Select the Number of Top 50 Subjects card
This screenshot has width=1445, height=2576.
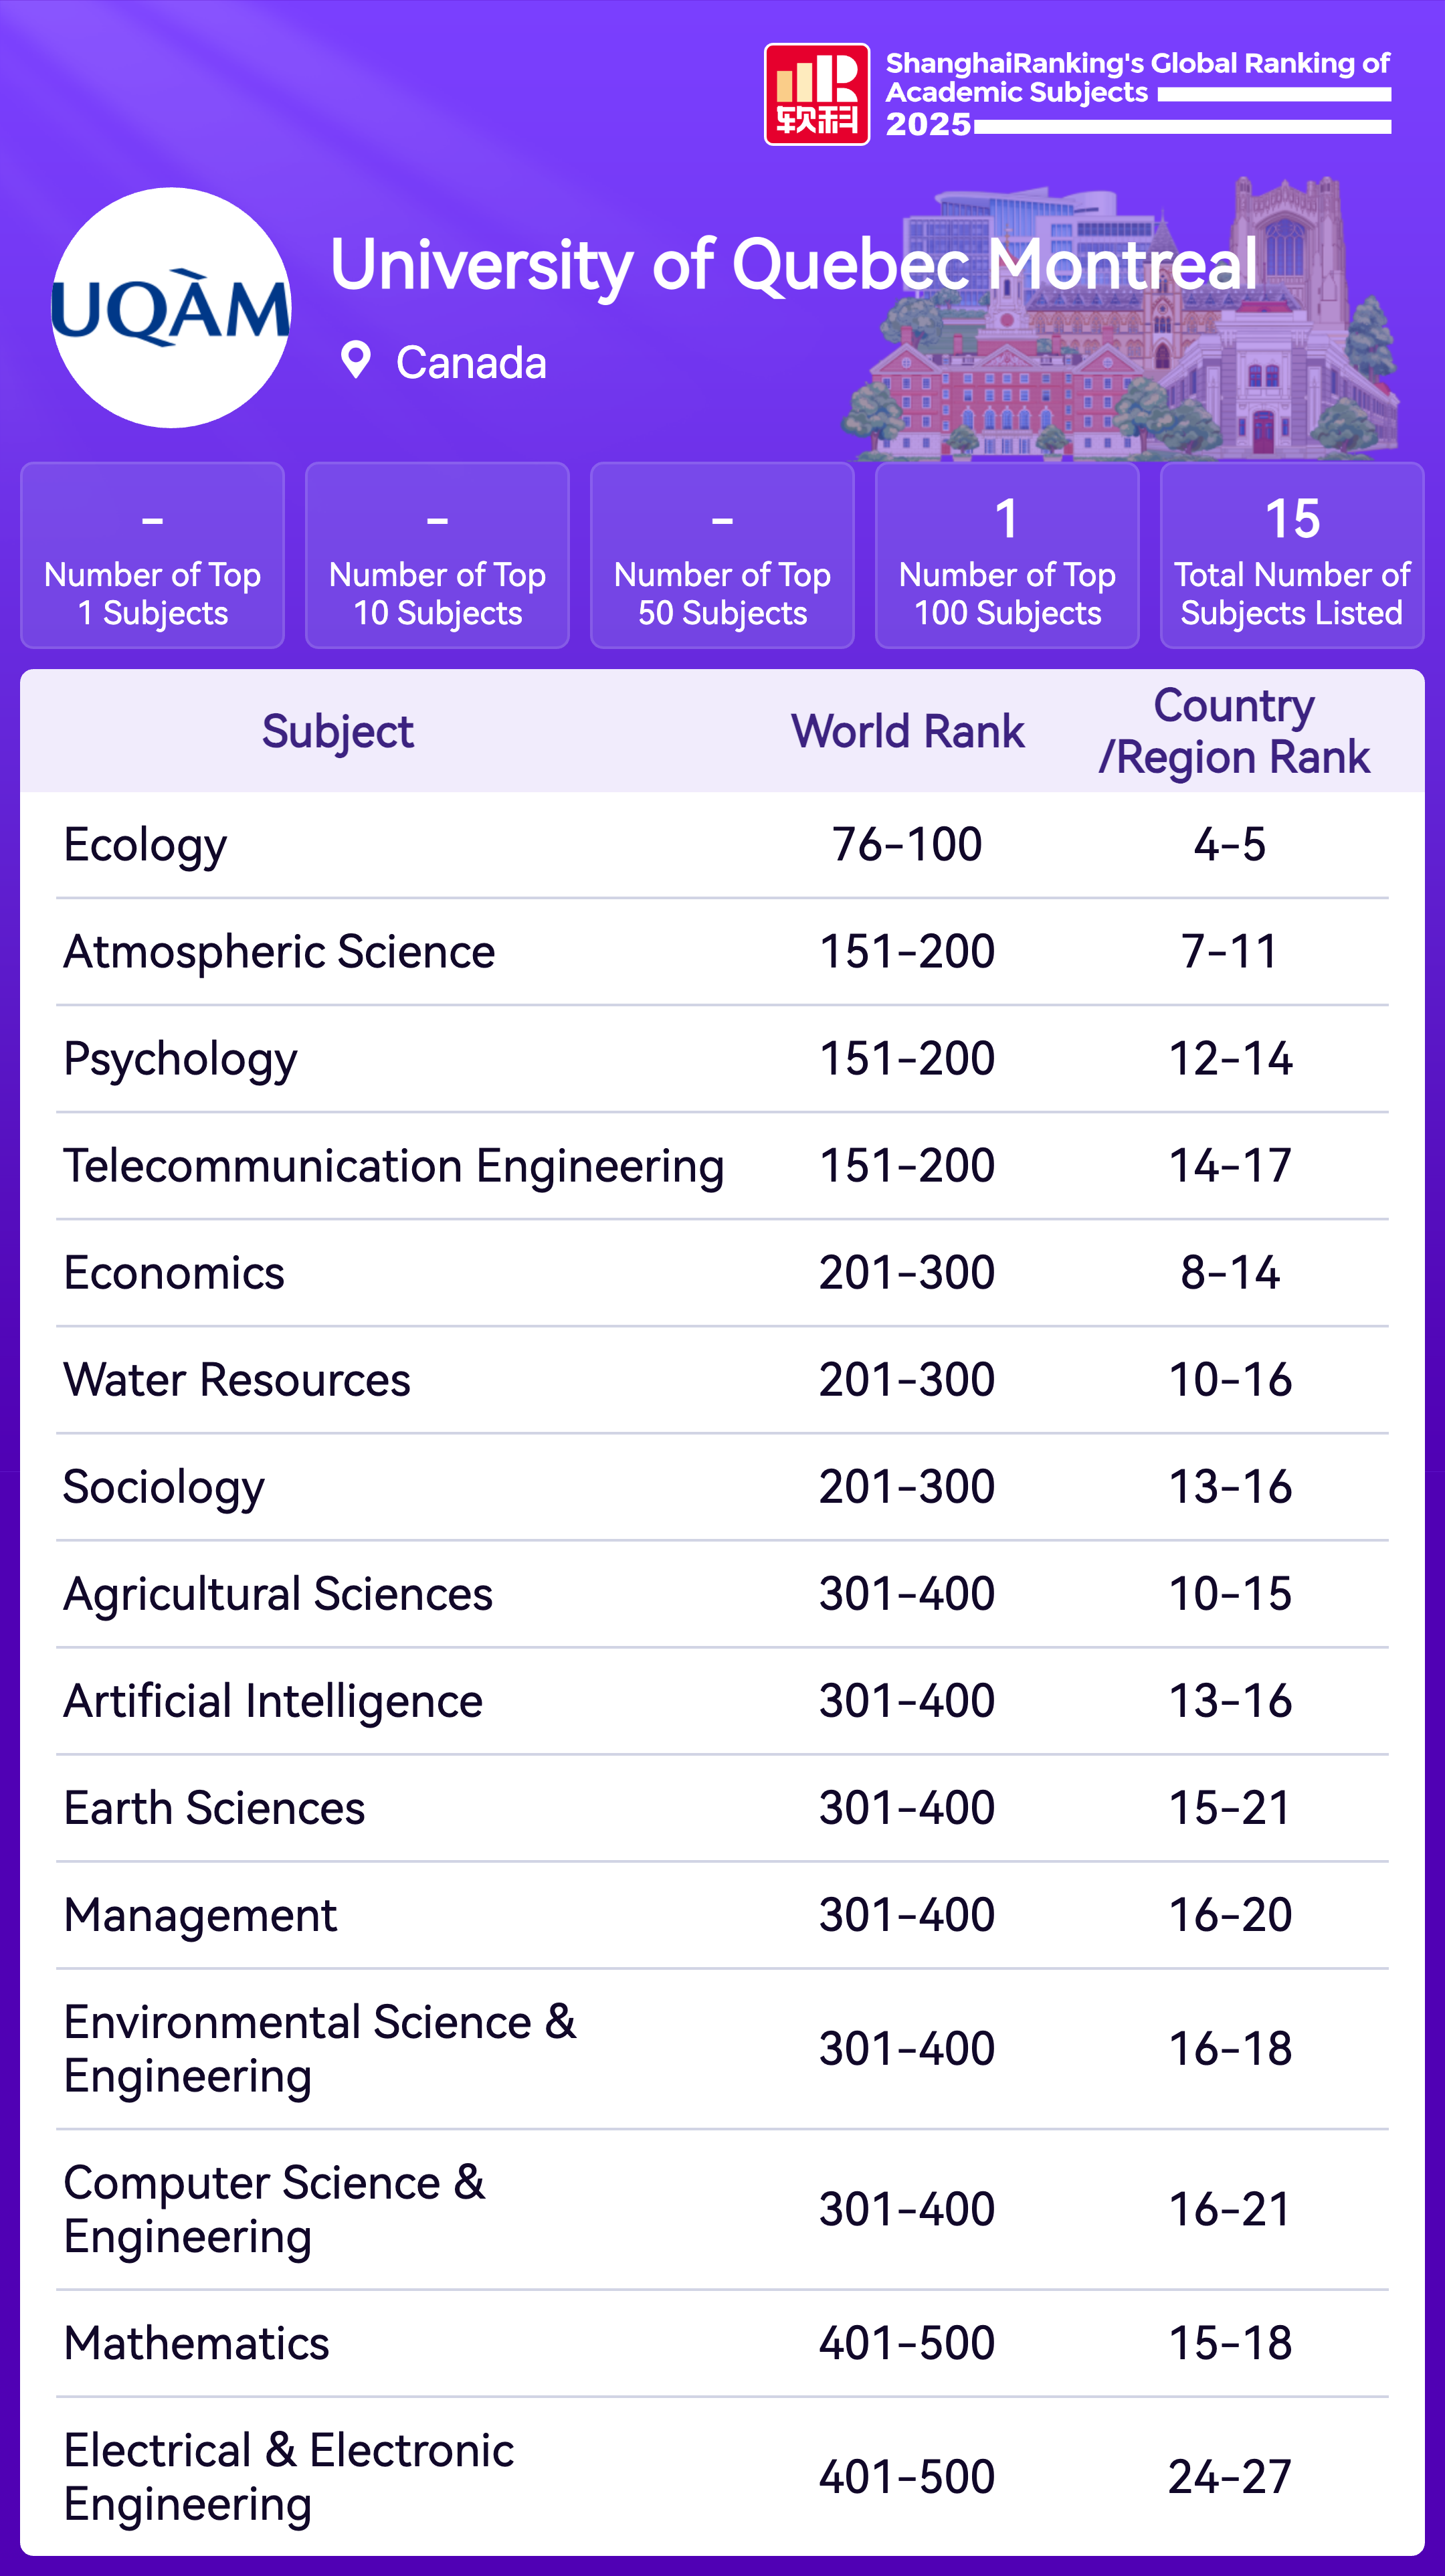click(722, 555)
